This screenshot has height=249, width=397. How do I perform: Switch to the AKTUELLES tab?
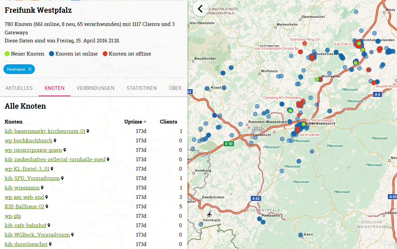click(19, 88)
